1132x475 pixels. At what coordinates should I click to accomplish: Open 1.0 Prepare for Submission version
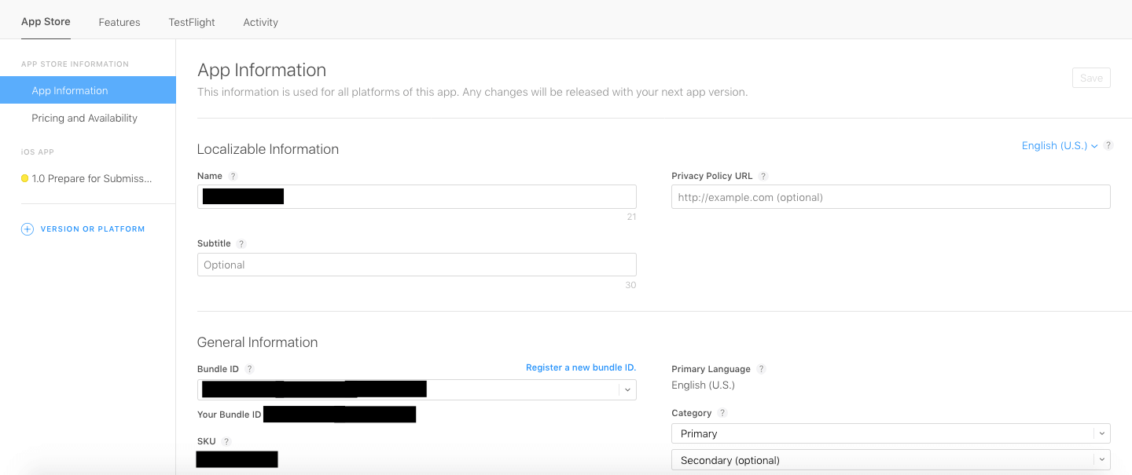[92, 178]
